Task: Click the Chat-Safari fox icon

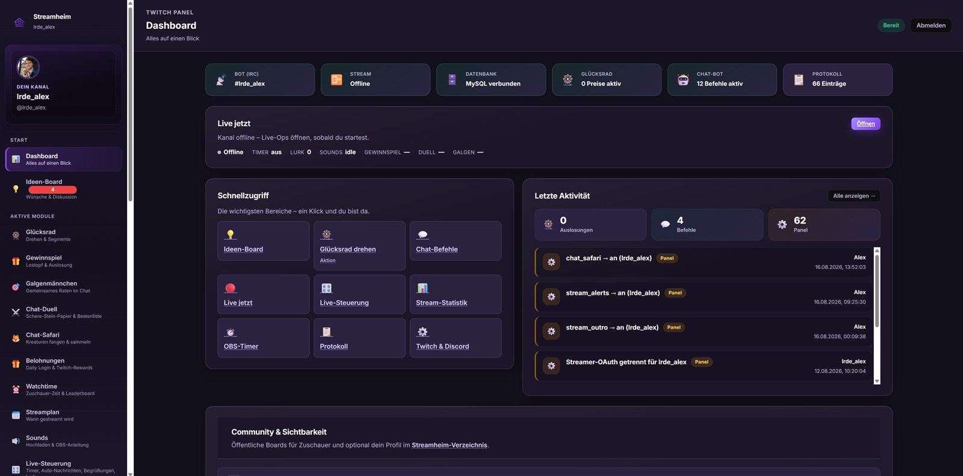Action: pos(16,338)
